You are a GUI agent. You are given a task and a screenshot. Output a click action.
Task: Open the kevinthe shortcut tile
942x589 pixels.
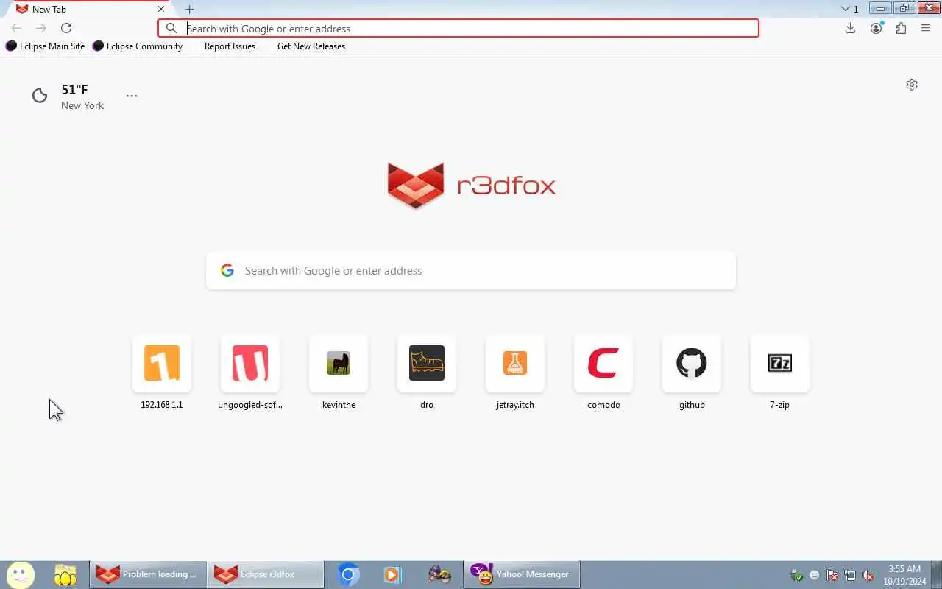339,373
